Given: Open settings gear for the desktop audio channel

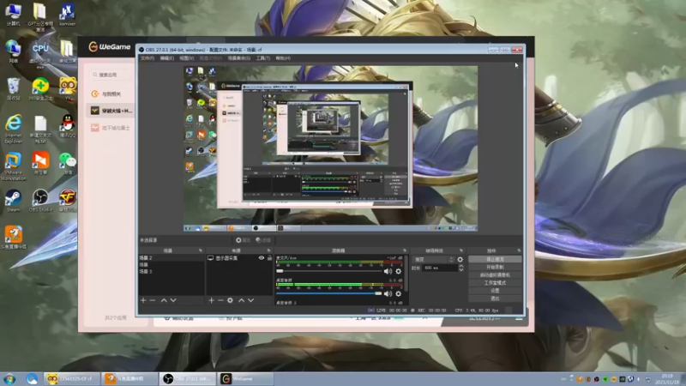Looking at the screenshot, I should (x=398, y=293).
